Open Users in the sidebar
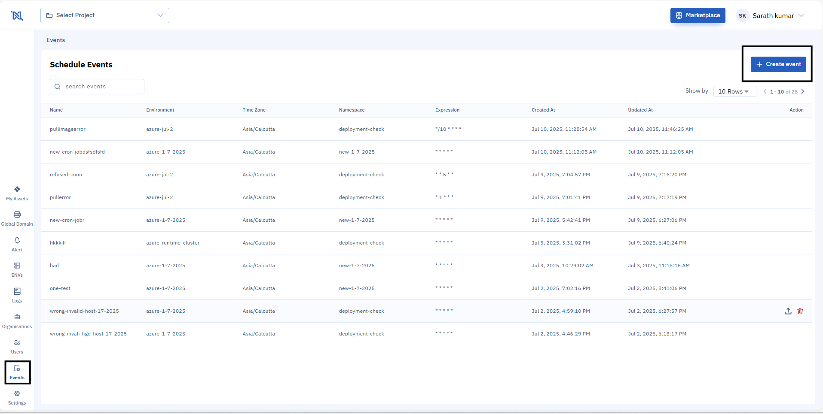Viewport: 823px width, 414px height. click(x=17, y=347)
